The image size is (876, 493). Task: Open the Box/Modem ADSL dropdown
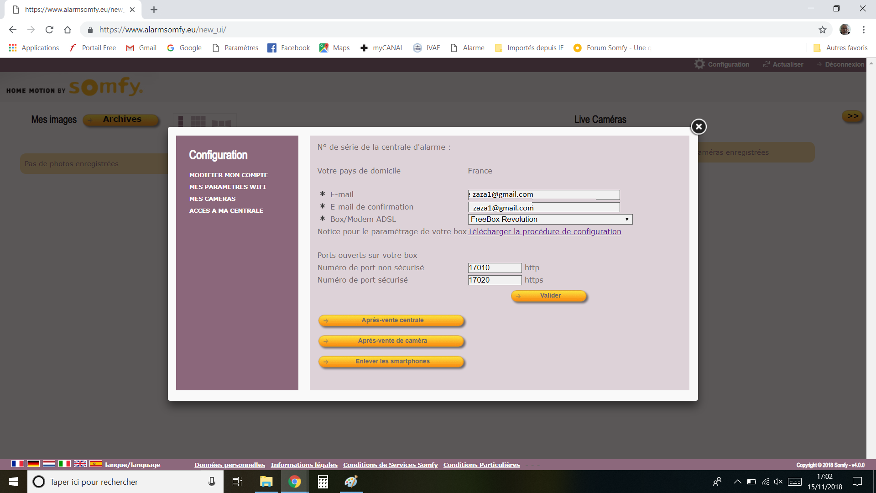coord(550,219)
